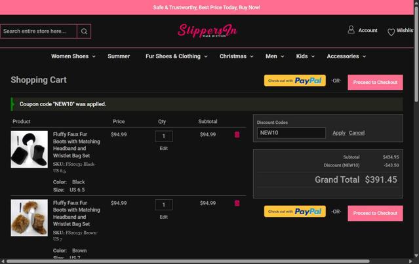This screenshot has width=419, height=264.
Task: Click the Size US 6.5 text
Action: (x=69, y=190)
